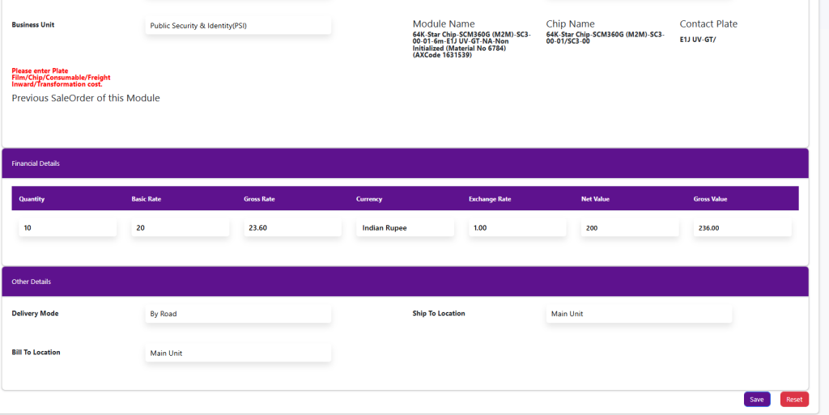Click the Contact Plate value E1J UV-GT/
Image resolution: width=829 pixels, height=415 pixels.
coord(698,40)
